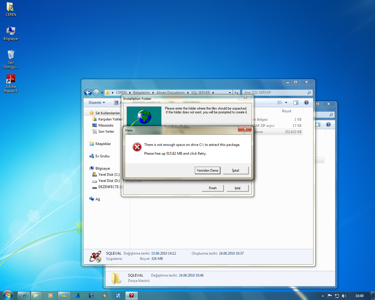Open Adobe Reader 9 desktop shortcut
375x300 pixels.
(11, 83)
